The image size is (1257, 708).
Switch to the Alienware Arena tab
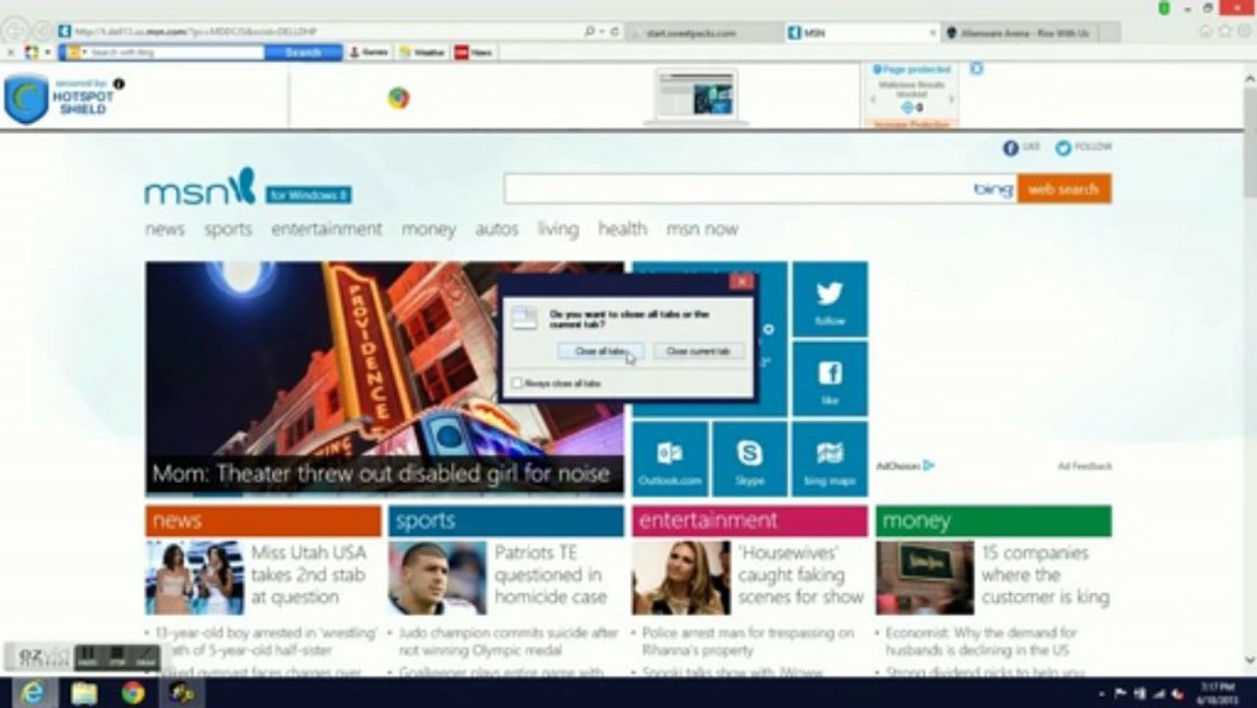tap(1018, 32)
